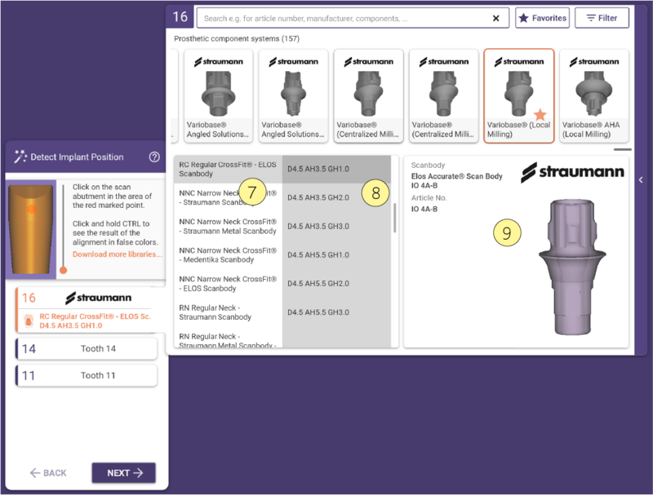The width and height of the screenshot is (653, 495).
Task: Choose D4.5 AH3.5 GH1.0 variant
Action: point(336,170)
